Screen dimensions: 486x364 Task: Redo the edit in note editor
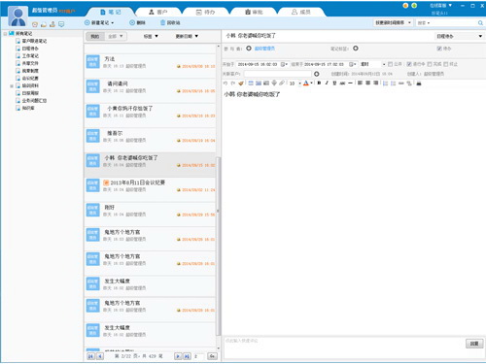232,83
